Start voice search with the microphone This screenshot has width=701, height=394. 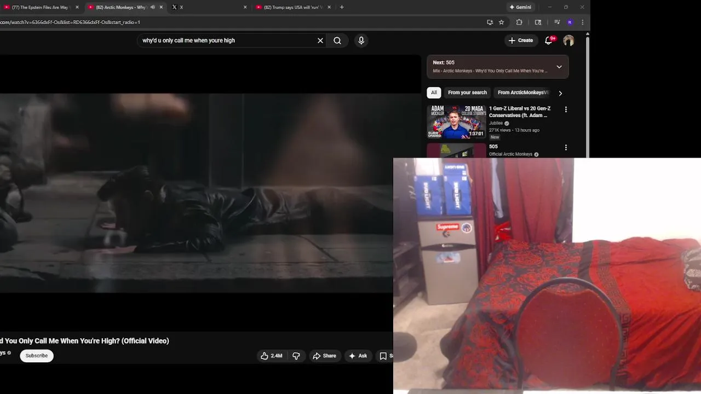361,40
